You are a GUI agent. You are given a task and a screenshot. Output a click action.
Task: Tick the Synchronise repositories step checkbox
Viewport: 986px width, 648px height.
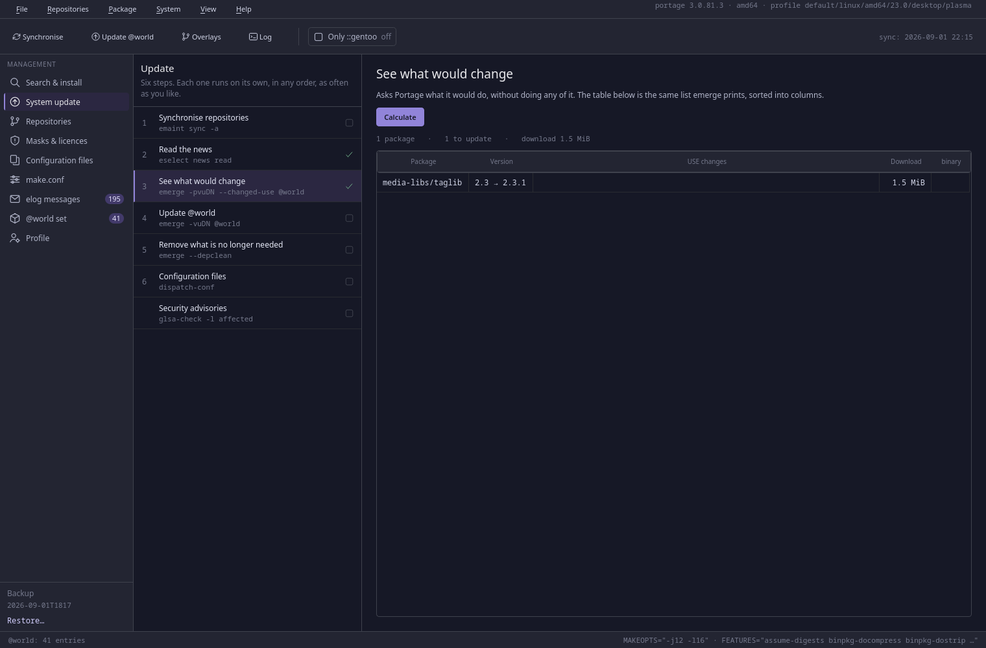coord(349,122)
